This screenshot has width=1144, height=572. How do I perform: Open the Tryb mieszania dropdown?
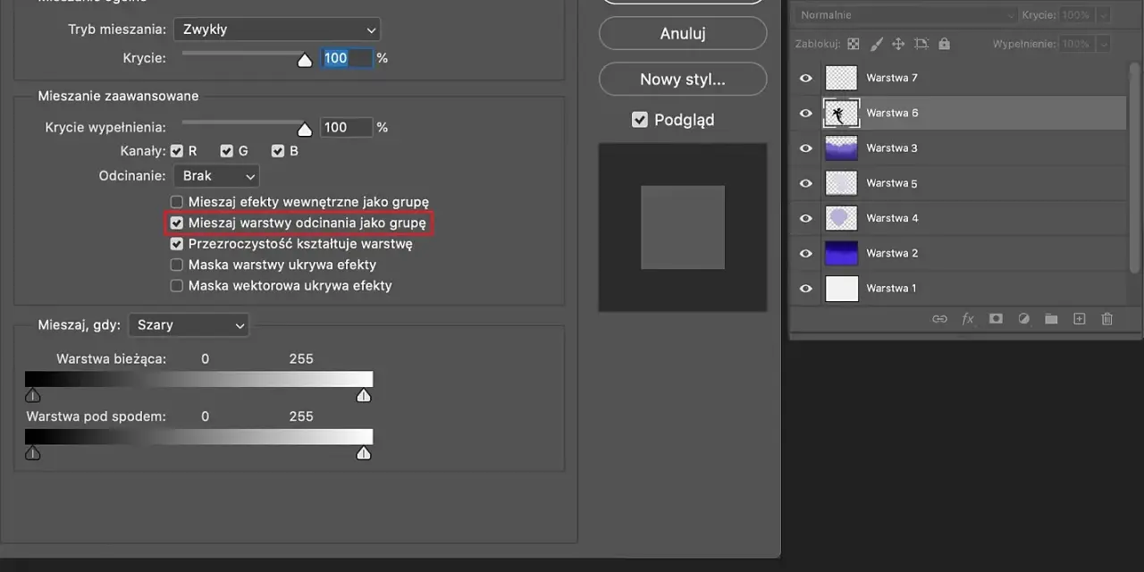277,29
